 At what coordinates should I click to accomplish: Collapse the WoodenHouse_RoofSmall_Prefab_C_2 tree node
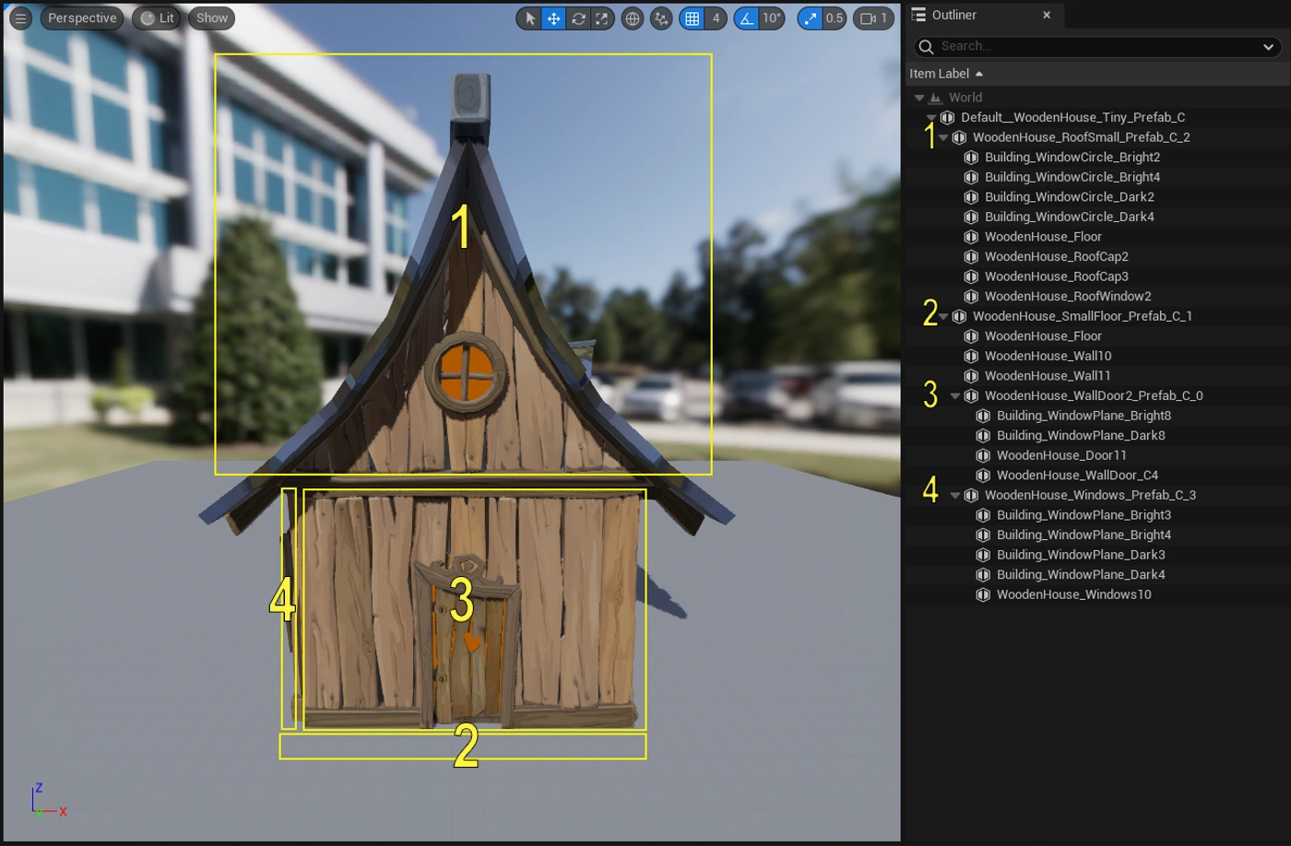click(943, 137)
